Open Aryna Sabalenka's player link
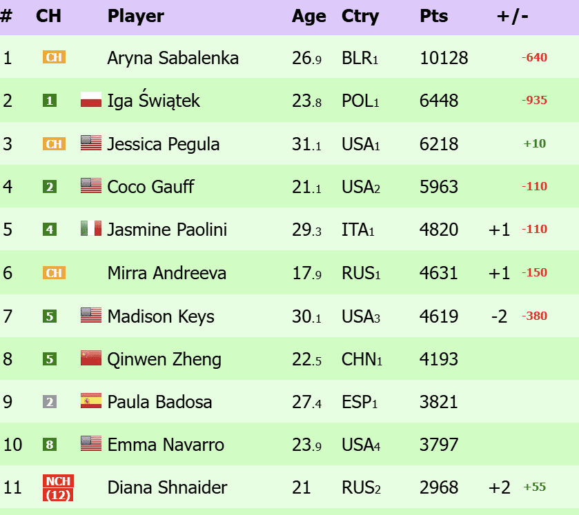Image resolution: width=579 pixels, height=515 pixels. [173, 58]
